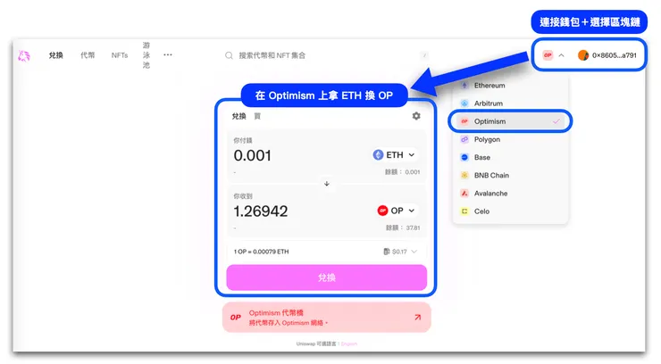Click the slash shortcut badge in search
The height and width of the screenshot is (364, 661).
tap(424, 55)
